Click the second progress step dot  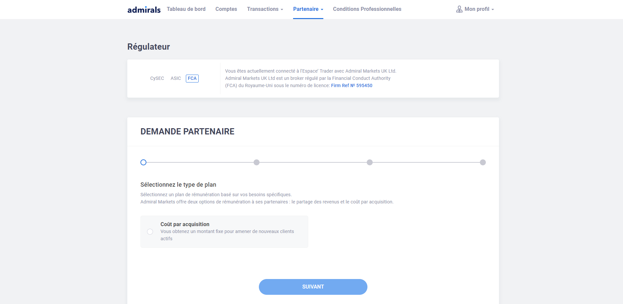coord(257,162)
